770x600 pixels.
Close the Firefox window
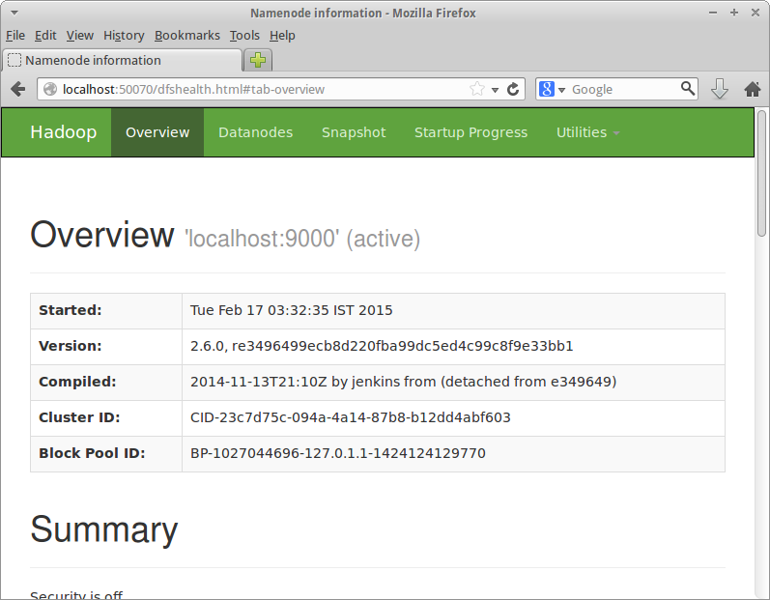[x=756, y=13]
